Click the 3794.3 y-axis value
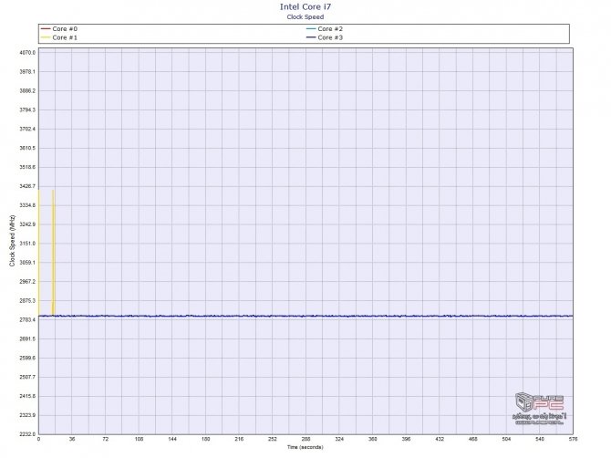This screenshot has height=458, width=611. (27, 109)
